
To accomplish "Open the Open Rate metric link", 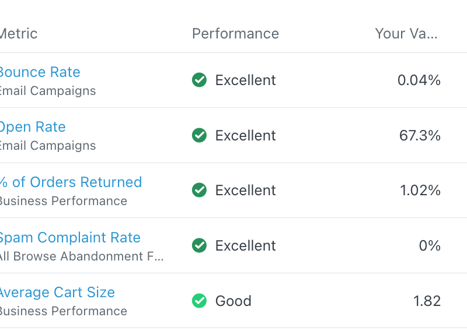I will pyautogui.click(x=33, y=127).
